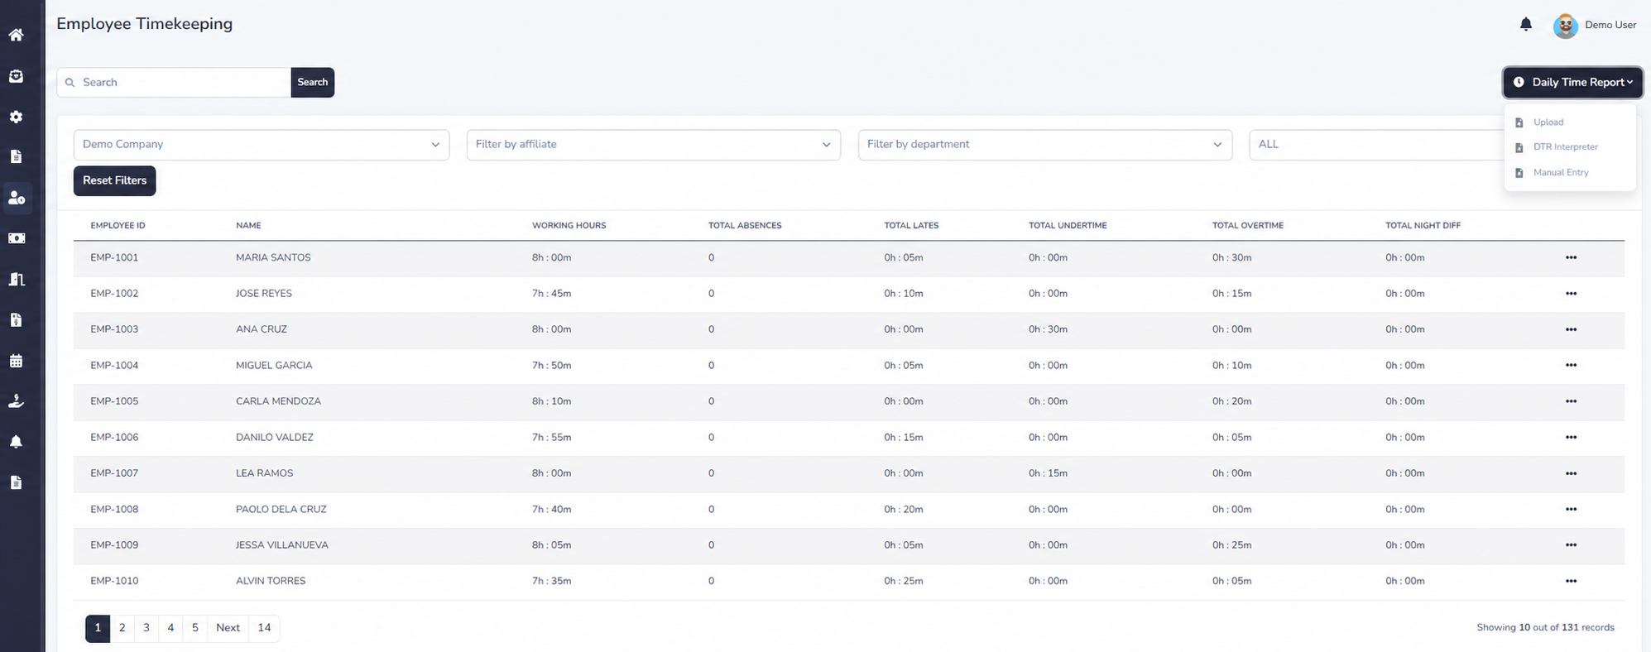
Task: Open the calendar icon in sidebar
Action: (16, 361)
